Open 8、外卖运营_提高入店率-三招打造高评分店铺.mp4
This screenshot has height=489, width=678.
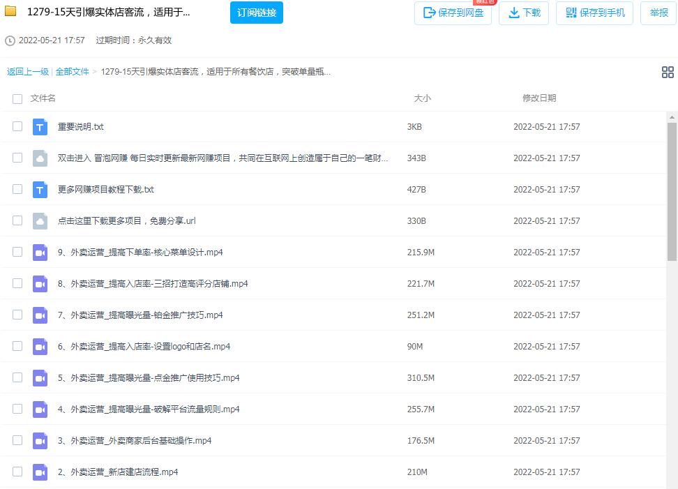153,284
